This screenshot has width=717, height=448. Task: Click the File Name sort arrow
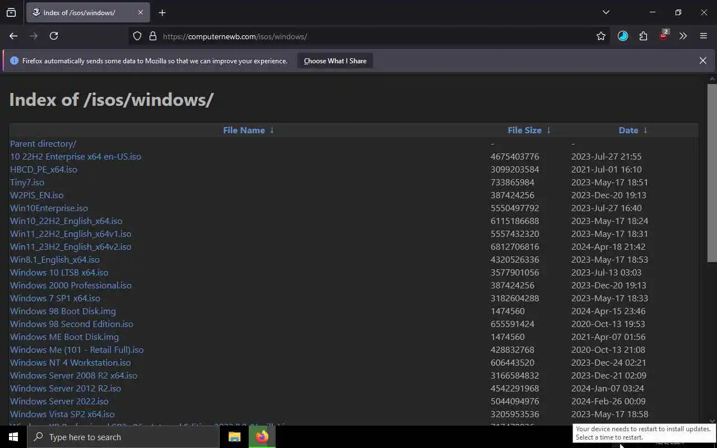[x=272, y=130]
